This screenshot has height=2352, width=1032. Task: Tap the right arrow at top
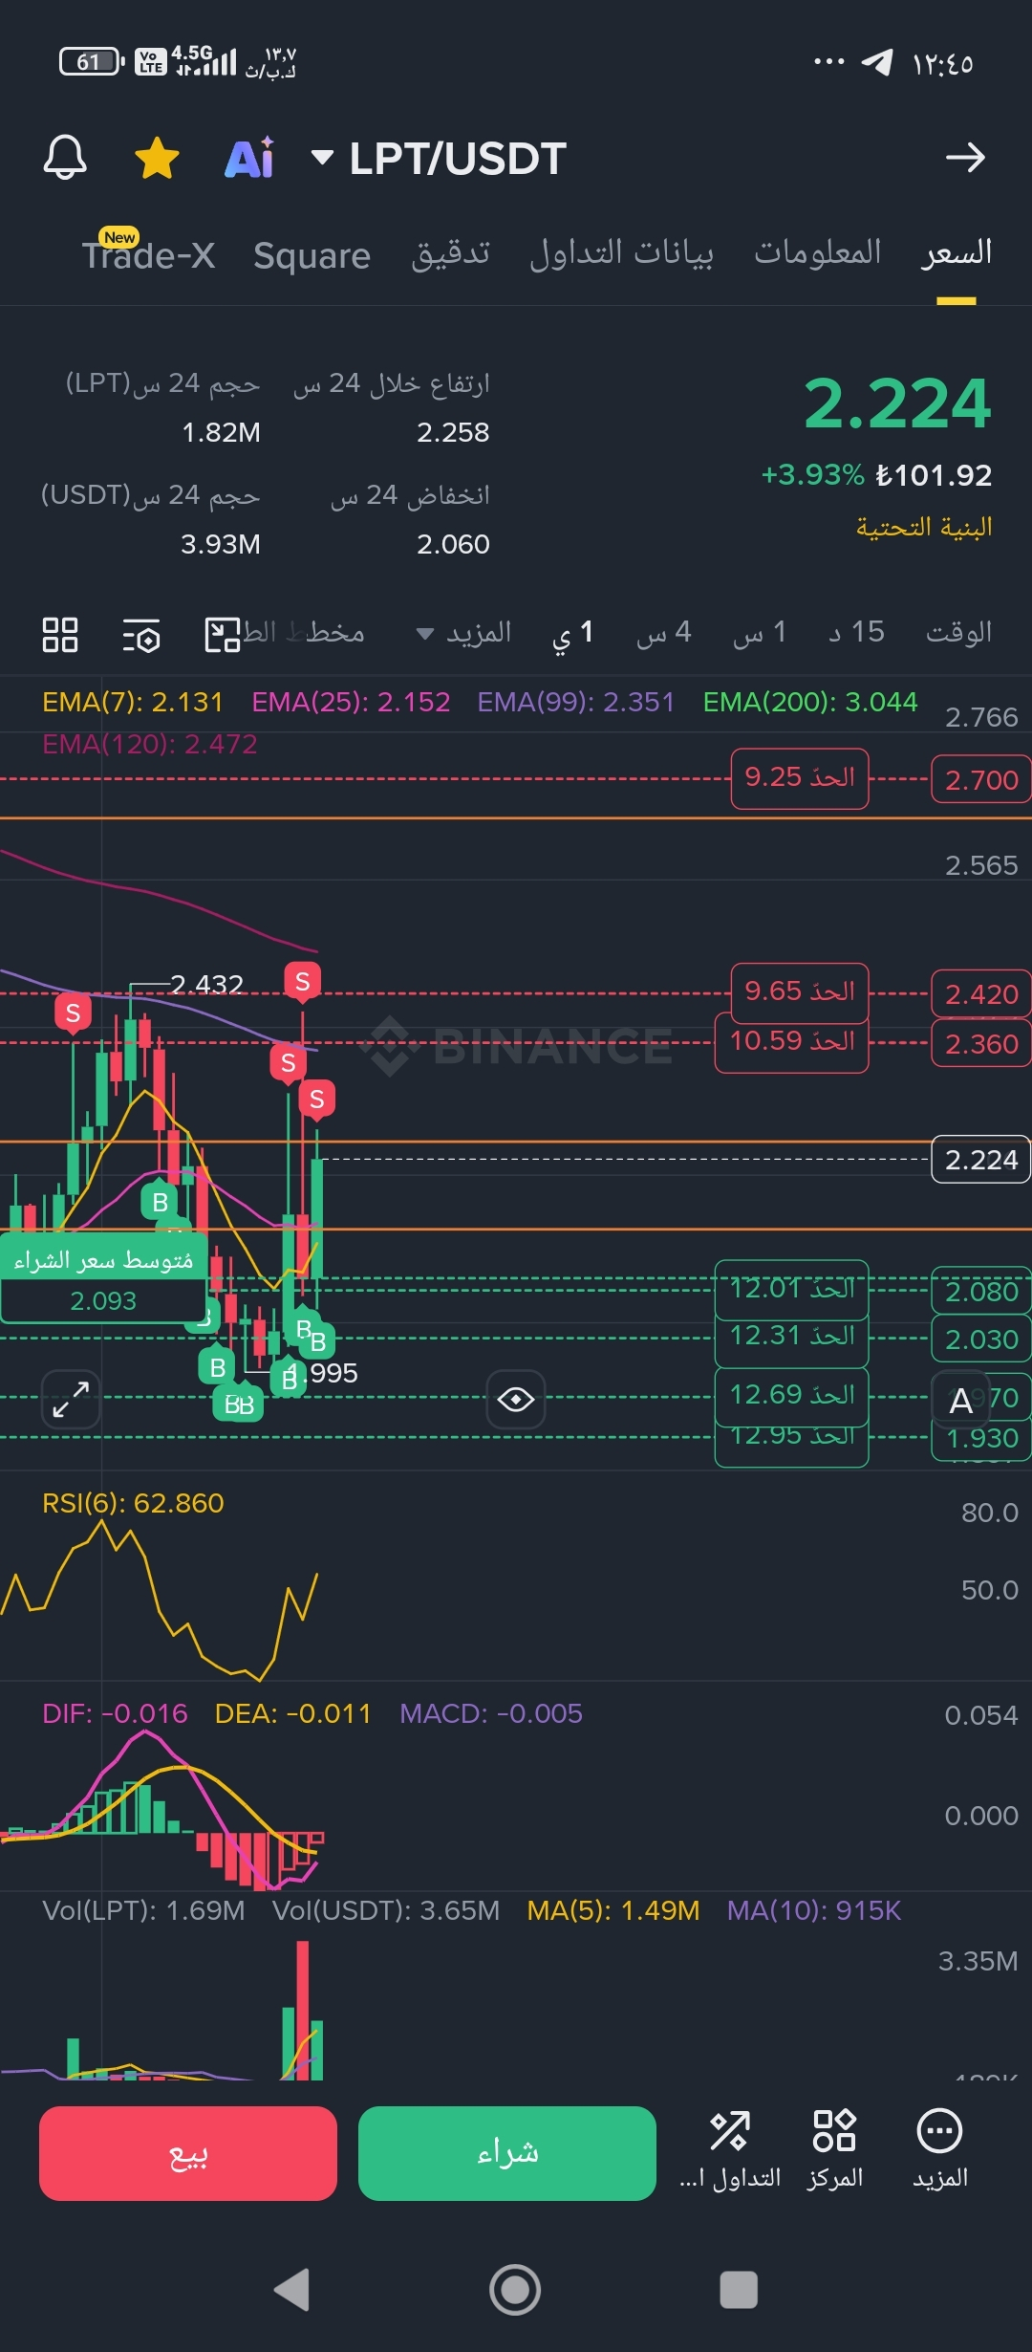[965, 157]
